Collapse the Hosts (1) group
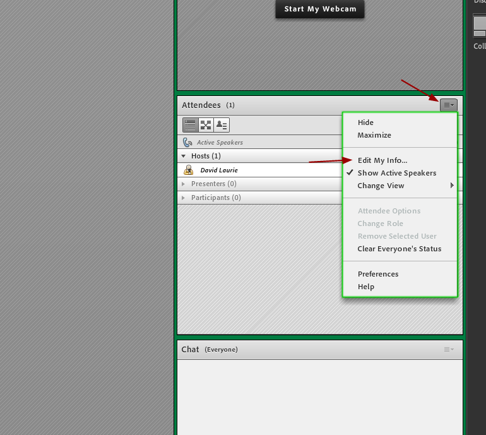The image size is (486, 435). click(x=184, y=156)
